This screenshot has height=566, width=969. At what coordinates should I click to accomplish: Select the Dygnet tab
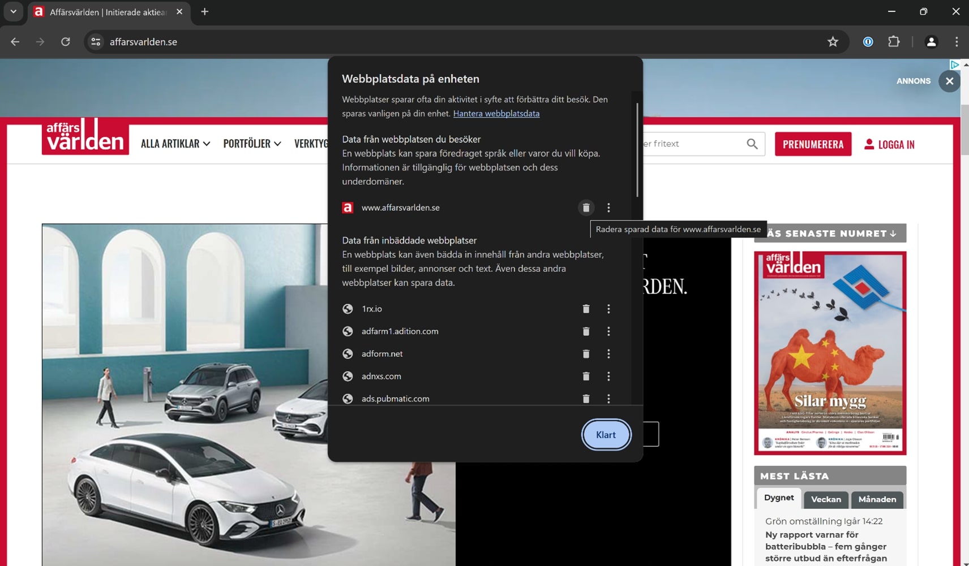click(779, 498)
